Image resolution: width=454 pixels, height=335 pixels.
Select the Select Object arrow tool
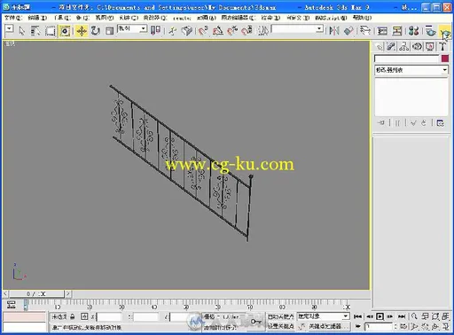point(21,31)
